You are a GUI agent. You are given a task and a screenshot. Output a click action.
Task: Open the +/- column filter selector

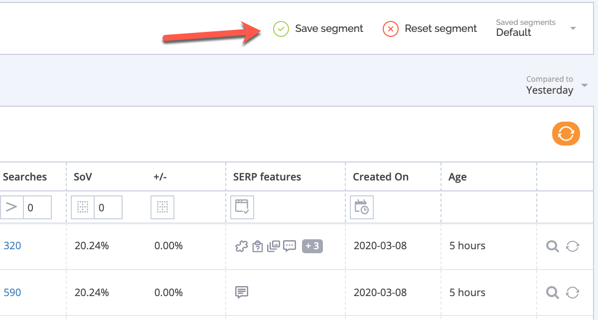pos(162,207)
